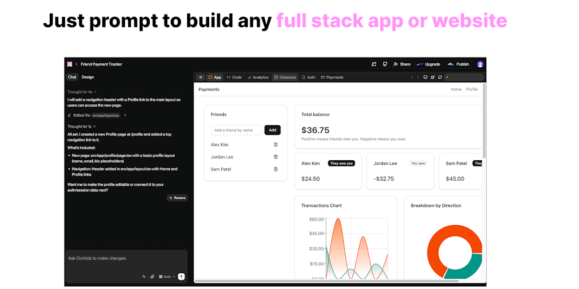Open the GitHub integration icon
The width and height of the screenshot is (579, 289).
385,64
